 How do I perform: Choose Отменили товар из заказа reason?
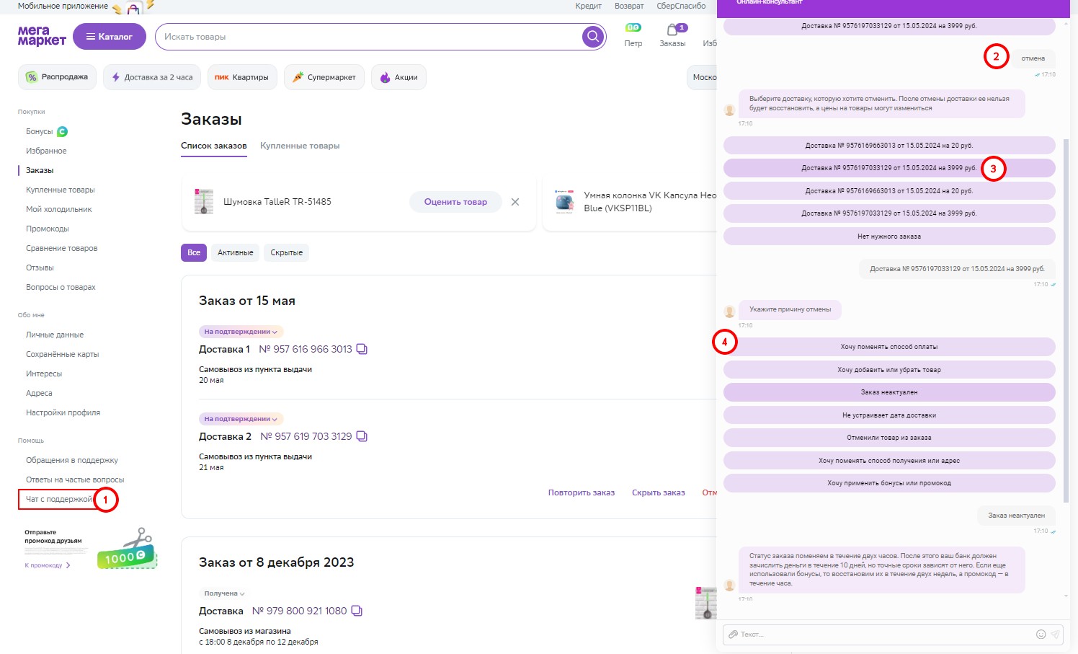point(889,438)
